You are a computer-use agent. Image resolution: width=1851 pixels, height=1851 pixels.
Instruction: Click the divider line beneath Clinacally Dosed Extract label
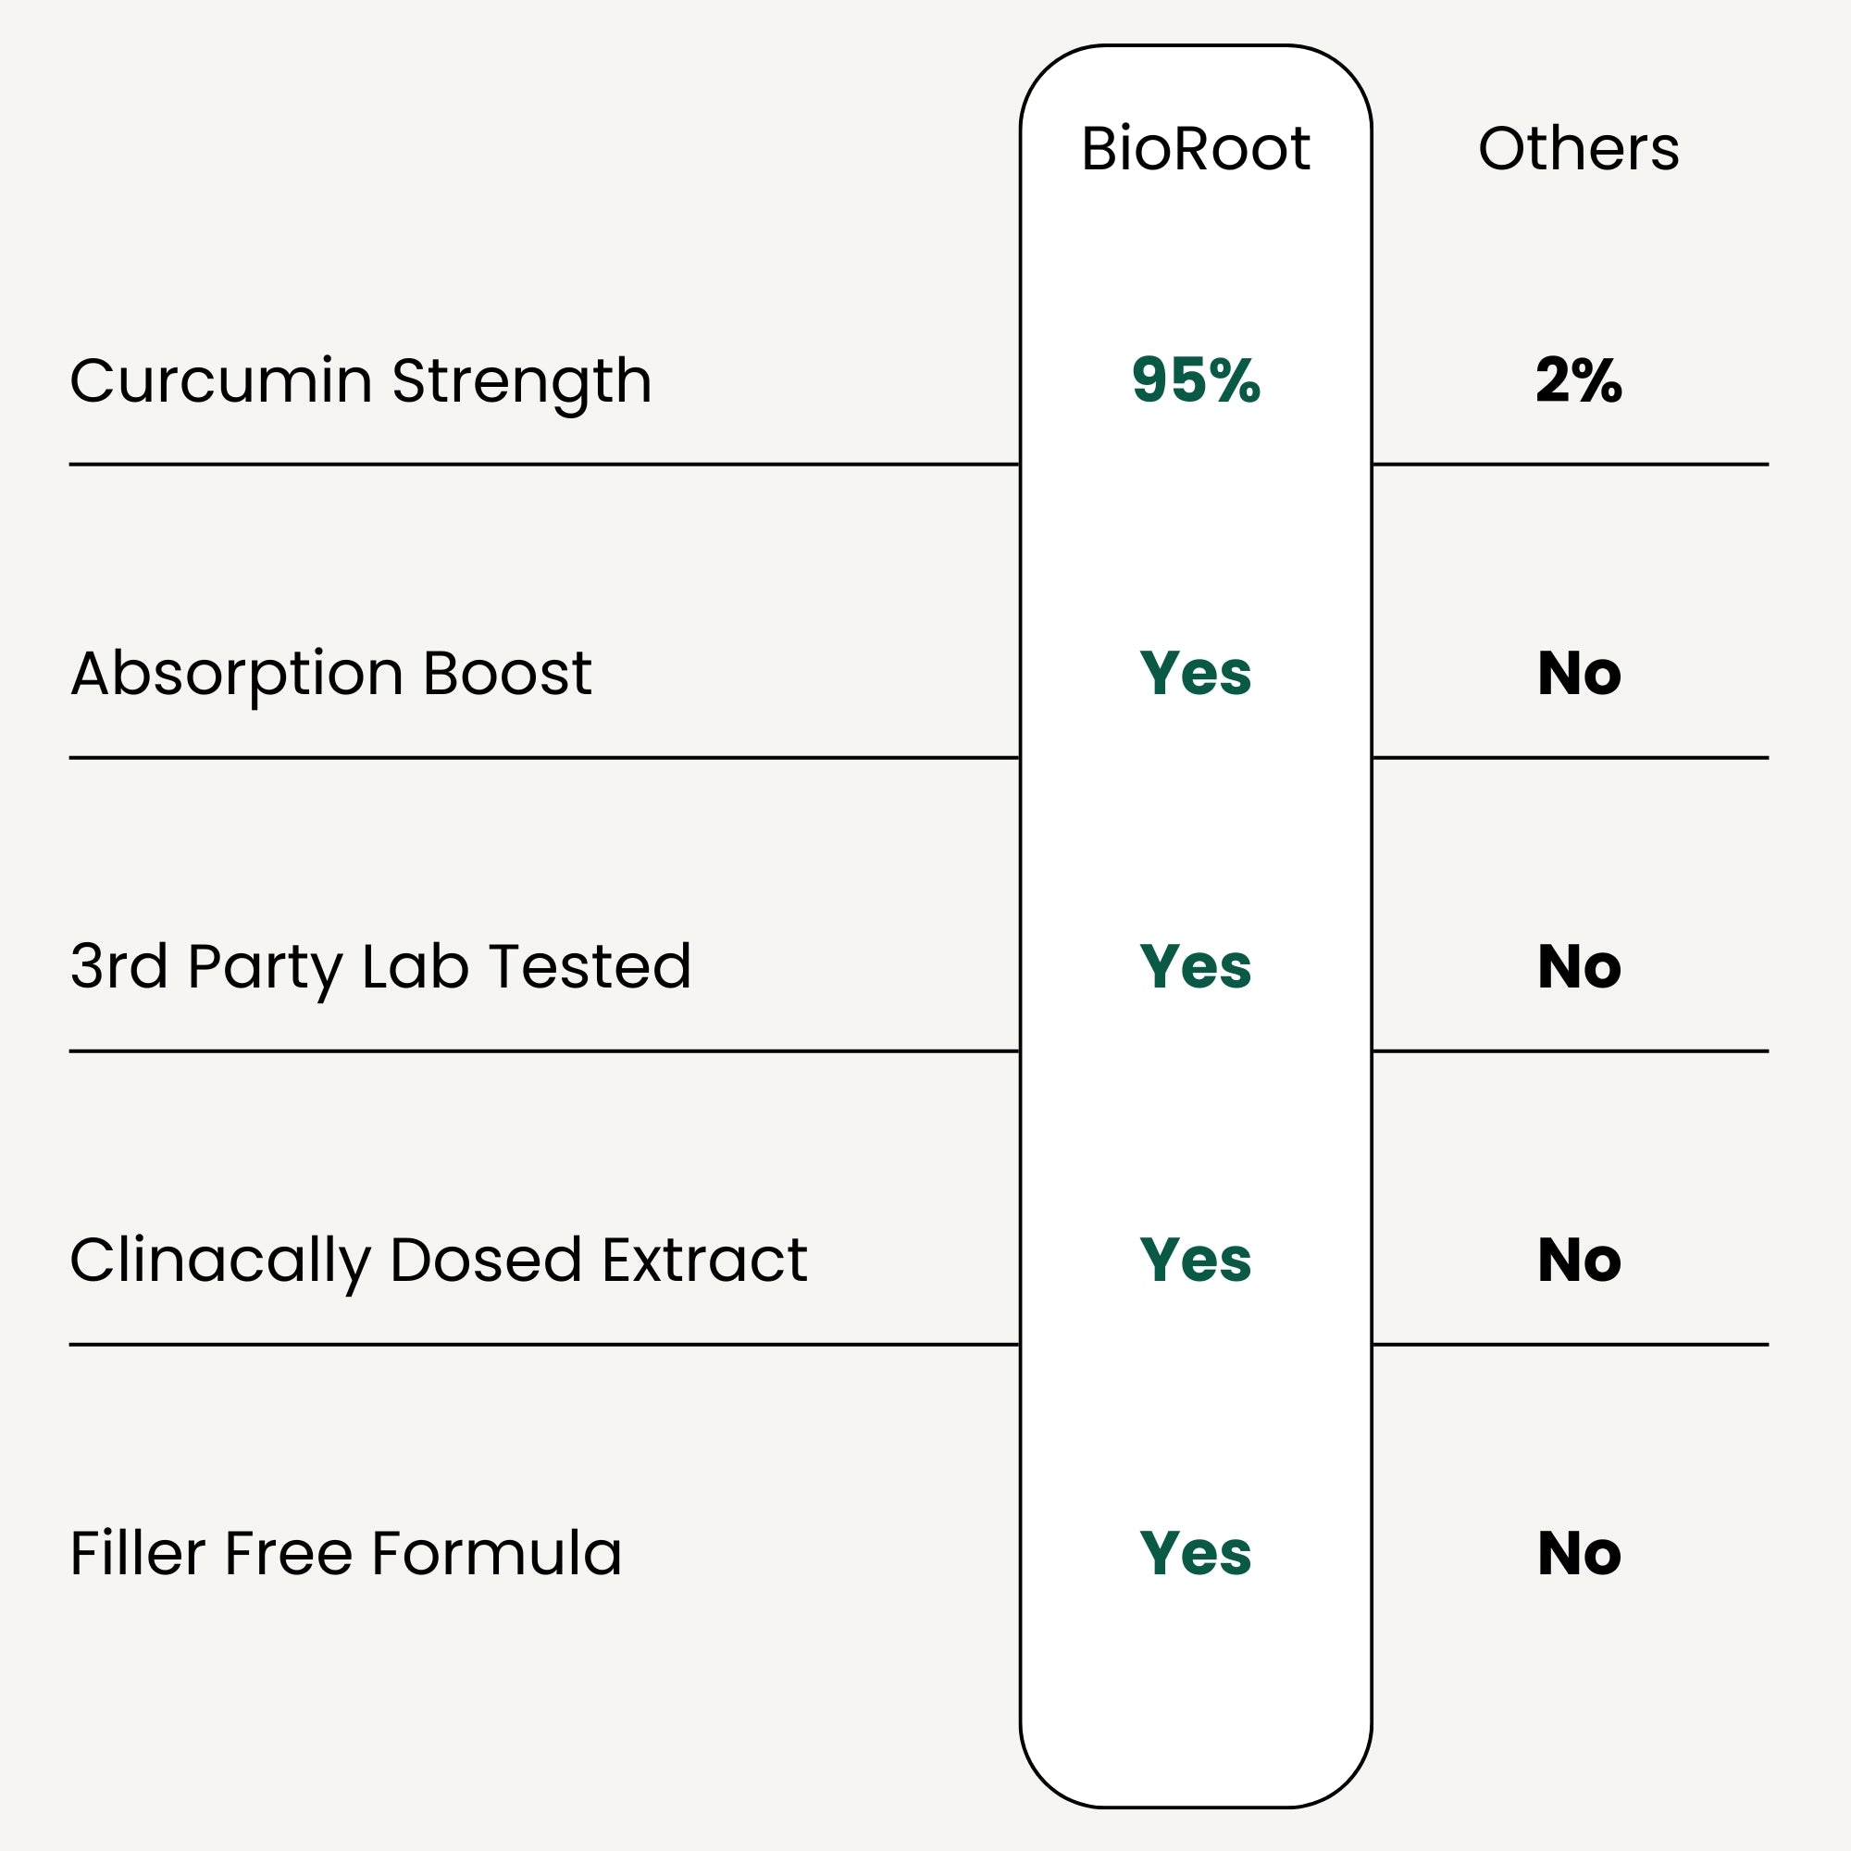(x=542, y=1344)
